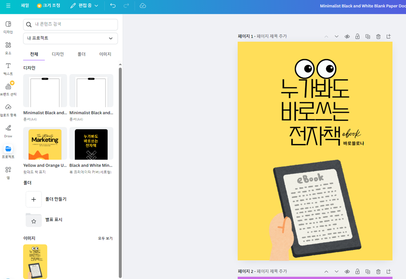
Task: Click 페이지 2 페이지 제목 추가 title field
Action: click(x=272, y=271)
